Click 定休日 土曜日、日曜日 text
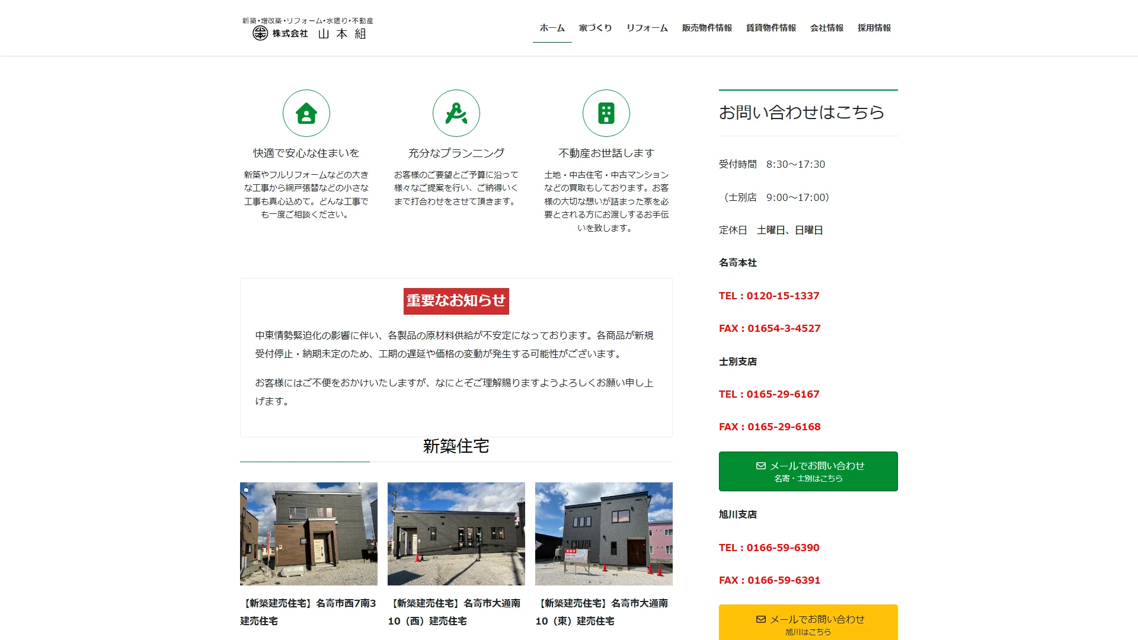Screen dimensions: 1138x640 point(771,230)
